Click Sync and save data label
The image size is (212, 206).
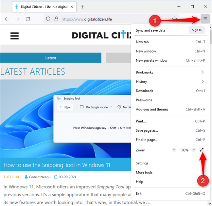[x=150, y=30]
